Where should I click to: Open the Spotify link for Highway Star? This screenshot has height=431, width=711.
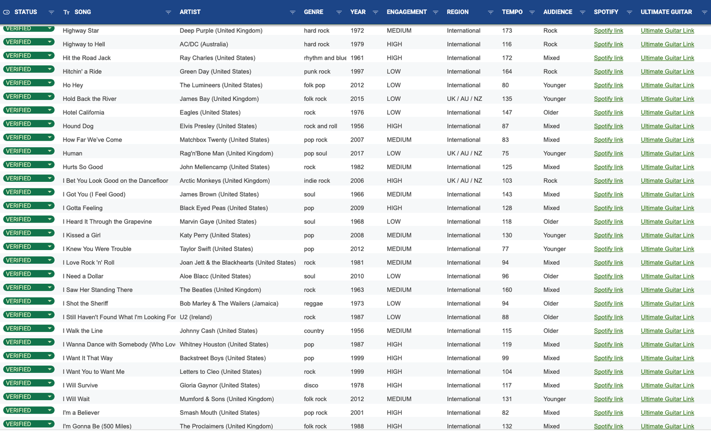pyautogui.click(x=609, y=31)
